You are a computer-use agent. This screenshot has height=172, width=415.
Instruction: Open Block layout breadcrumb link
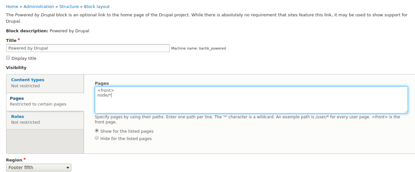tap(97, 6)
